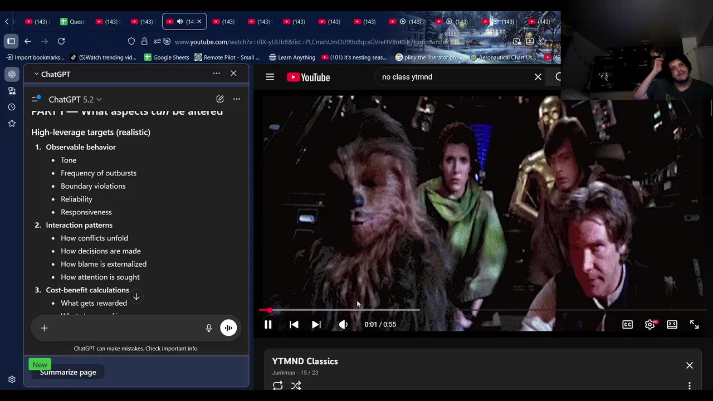Expand the ChatGPT panel title dropdown

(x=52, y=74)
